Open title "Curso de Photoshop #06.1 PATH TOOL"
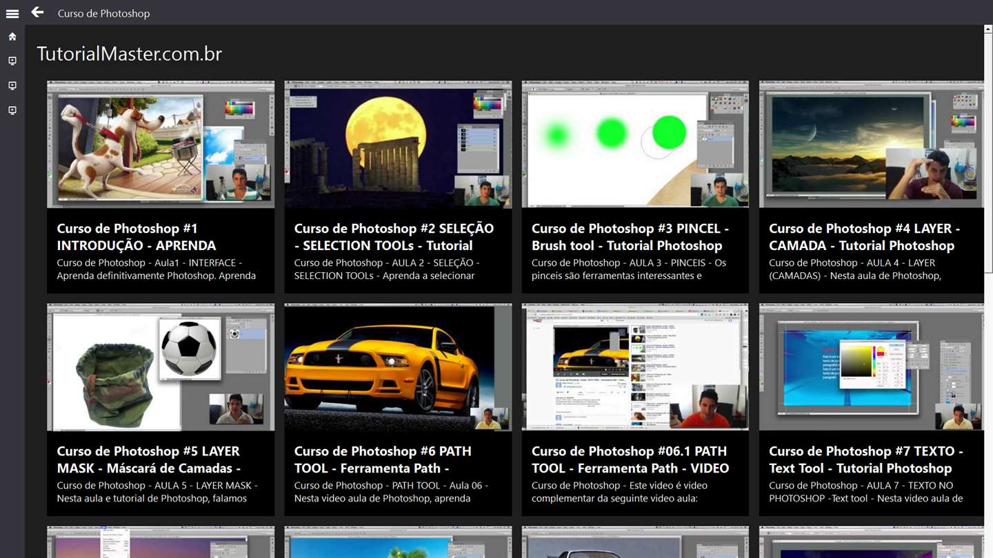 point(630,459)
